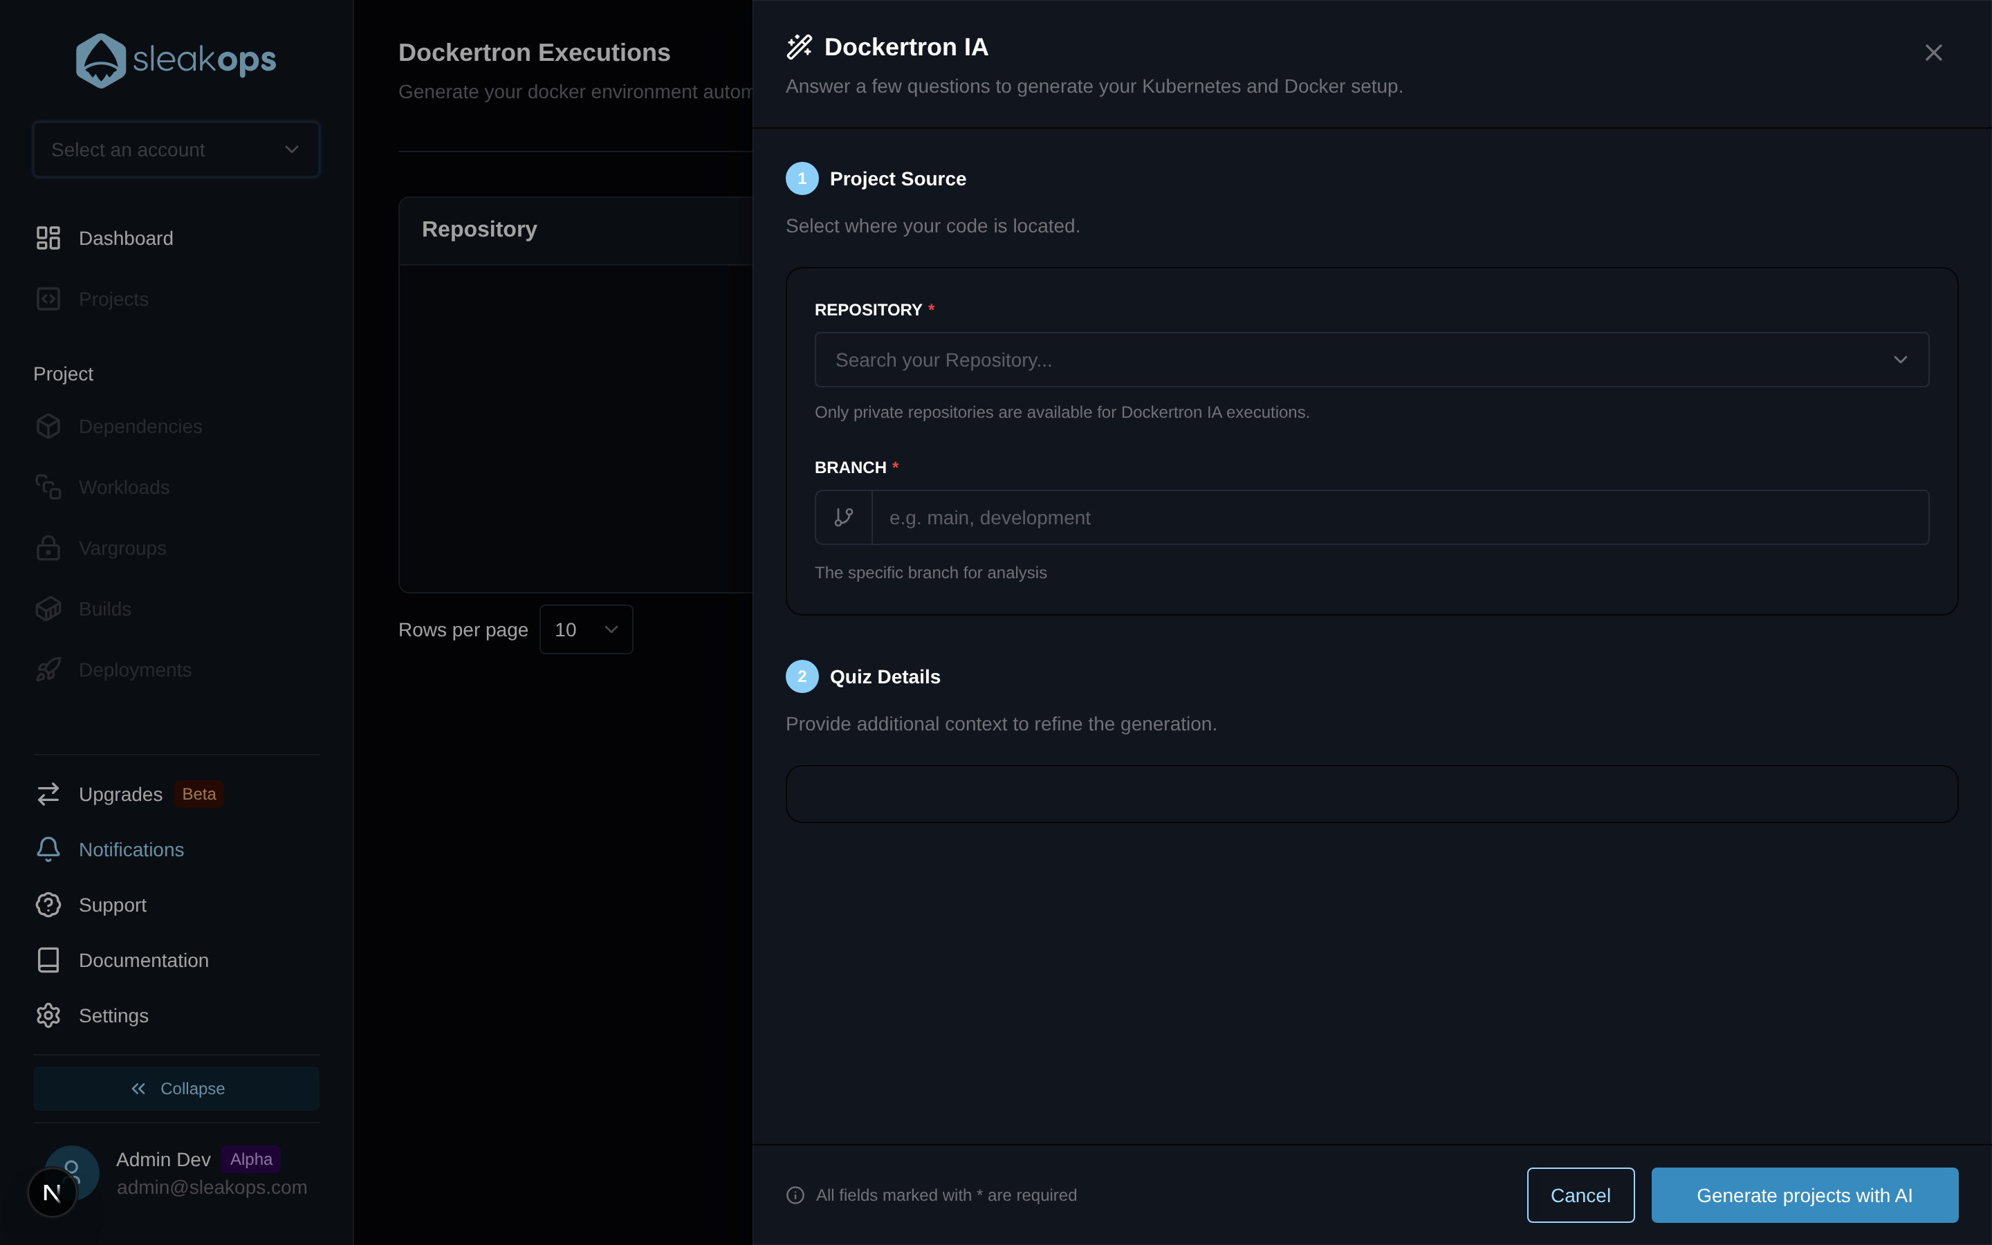Click the double-chevron Collapse icon
Viewport: 1992px width, 1245px height.
(138, 1089)
